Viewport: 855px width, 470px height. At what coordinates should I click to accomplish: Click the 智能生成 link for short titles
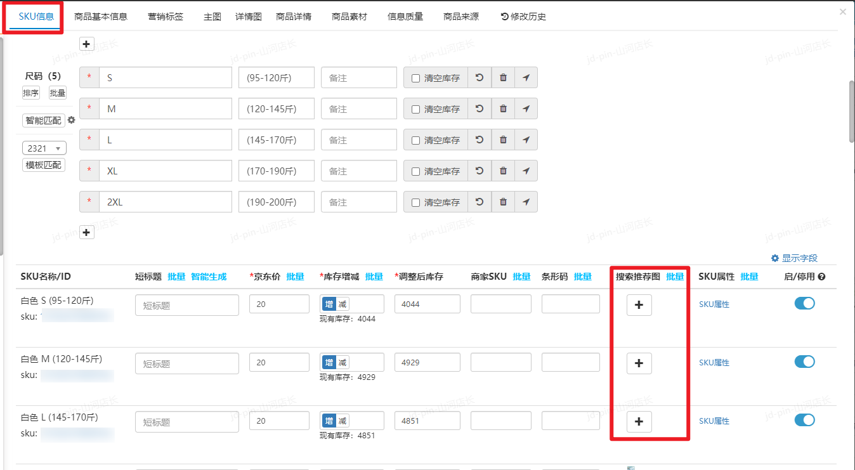[209, 277]
